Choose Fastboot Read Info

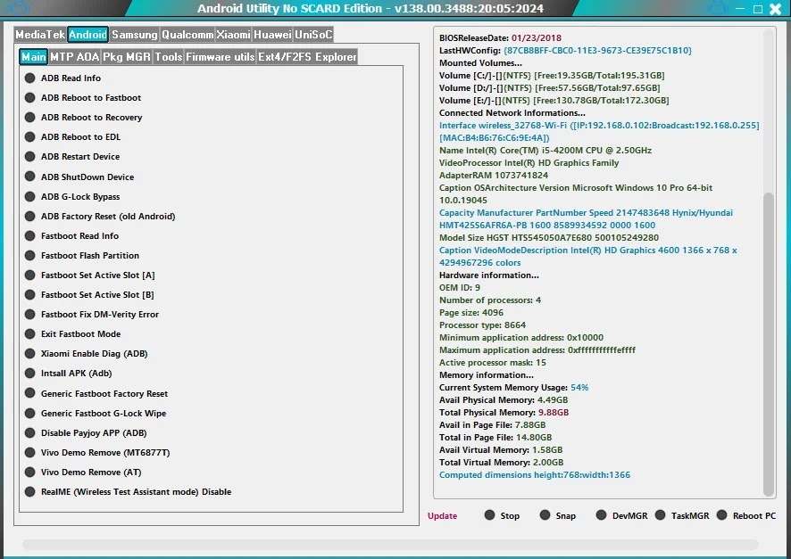(30, 235)
